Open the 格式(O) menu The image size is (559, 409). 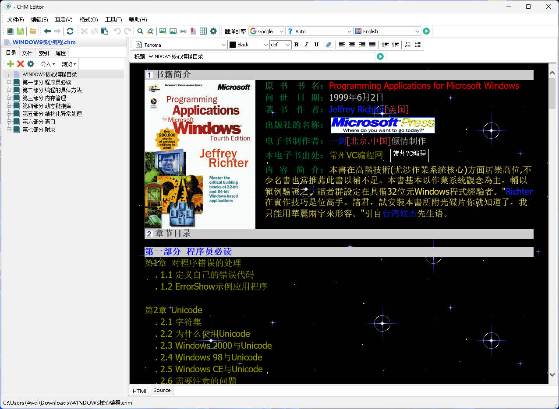(x=88, y=19)
